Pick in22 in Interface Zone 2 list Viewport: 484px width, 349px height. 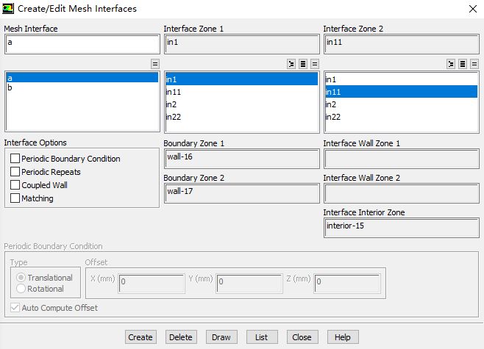click(x=333, y=117)
